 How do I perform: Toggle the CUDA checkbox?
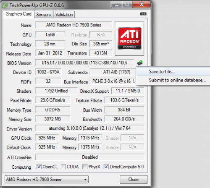click(63, 167)
